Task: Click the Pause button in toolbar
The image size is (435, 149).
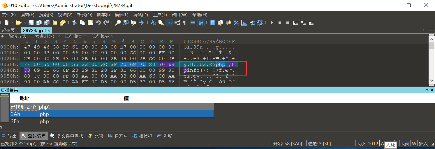Action: (280, 23)
